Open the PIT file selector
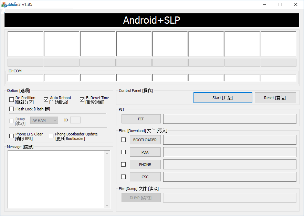 141,119
